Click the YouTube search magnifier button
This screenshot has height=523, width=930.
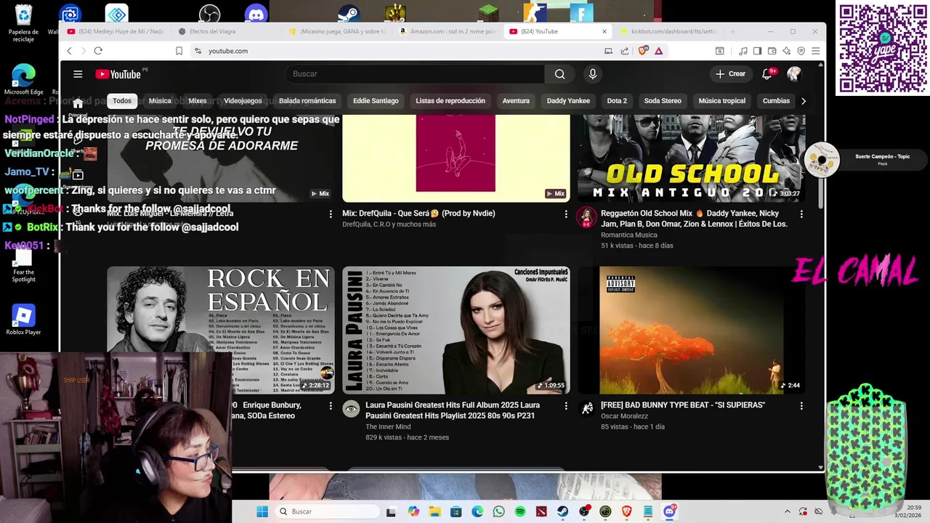coord(559,74)
